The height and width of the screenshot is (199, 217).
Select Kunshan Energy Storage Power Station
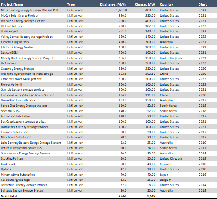(27, 95)
